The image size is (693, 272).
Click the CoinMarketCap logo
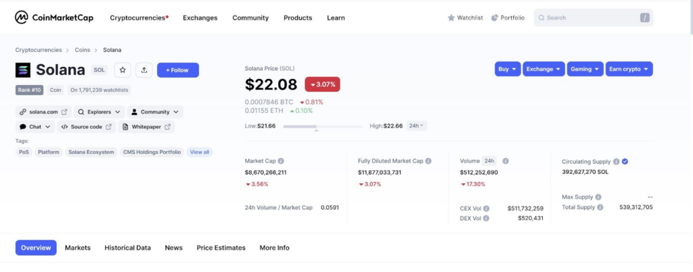54,18
